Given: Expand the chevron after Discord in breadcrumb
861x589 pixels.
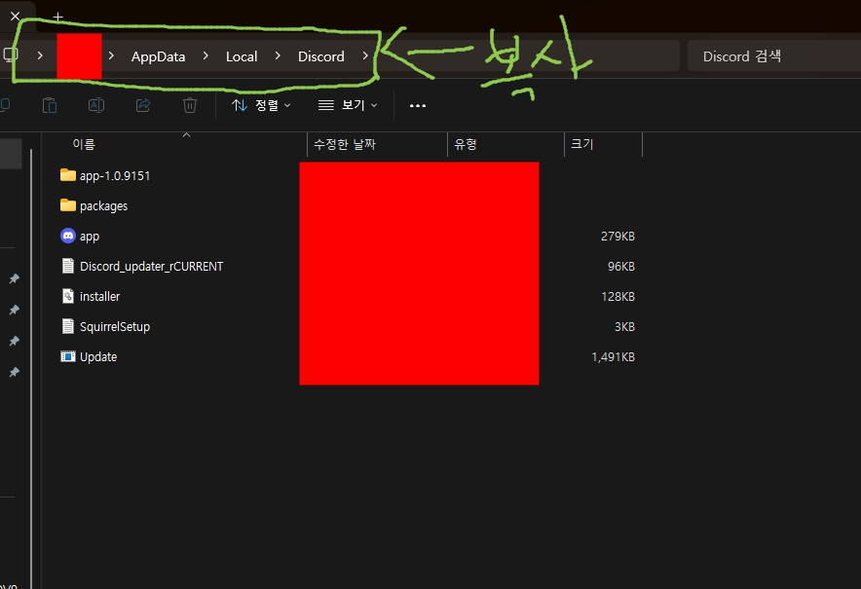Looking at the screenshot, I should coord(365,55).
